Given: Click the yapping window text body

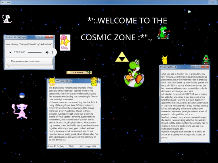Looking at the screenshot, I should click(73, 113).
